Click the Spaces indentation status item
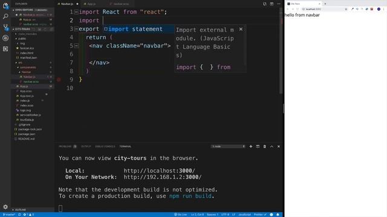 coord(212,215)
